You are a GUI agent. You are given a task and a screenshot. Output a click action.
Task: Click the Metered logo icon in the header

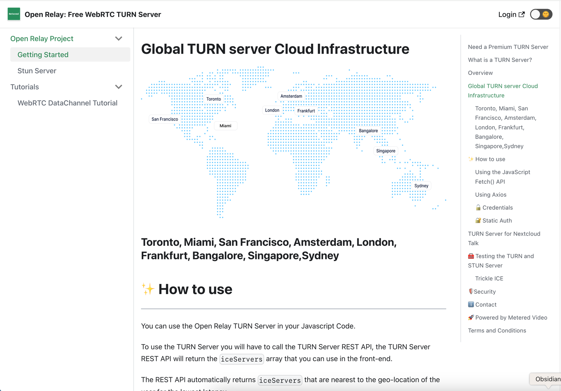coord(14,14)
